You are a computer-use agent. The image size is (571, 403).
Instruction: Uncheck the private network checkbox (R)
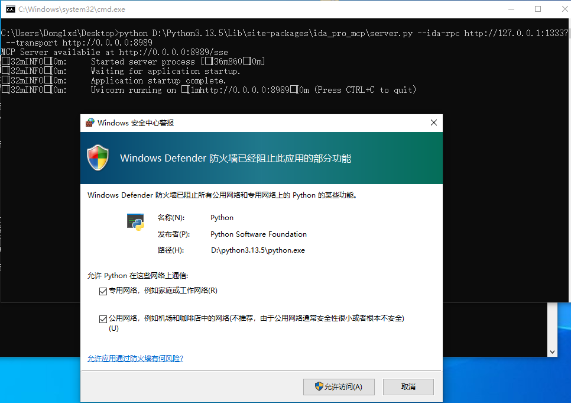(x=103, y=291)
